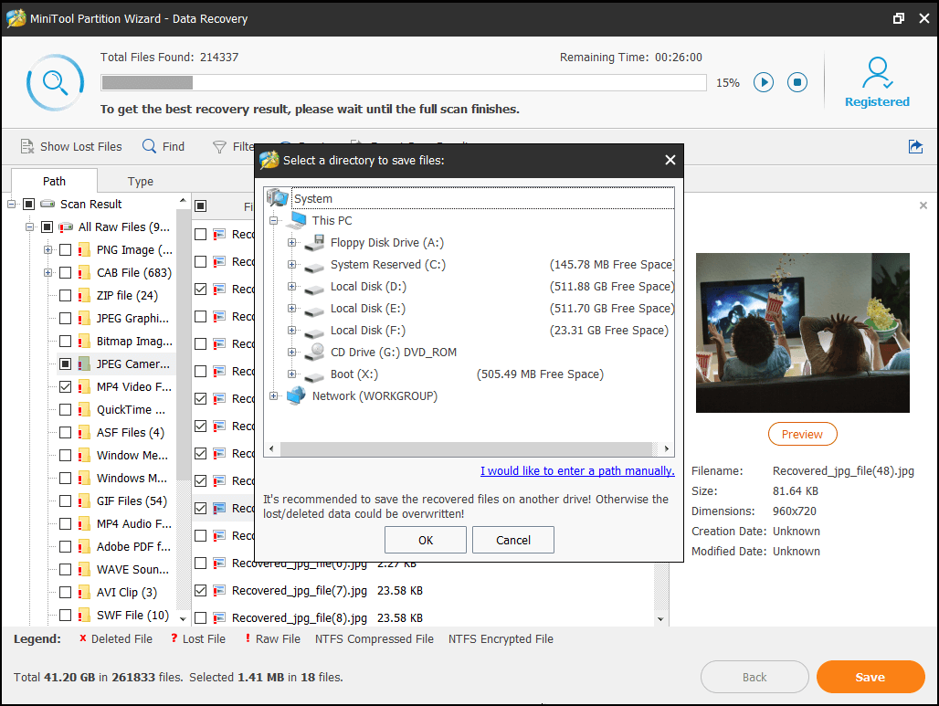
Task: Click the orange Save button
Action: click(870, 677)
